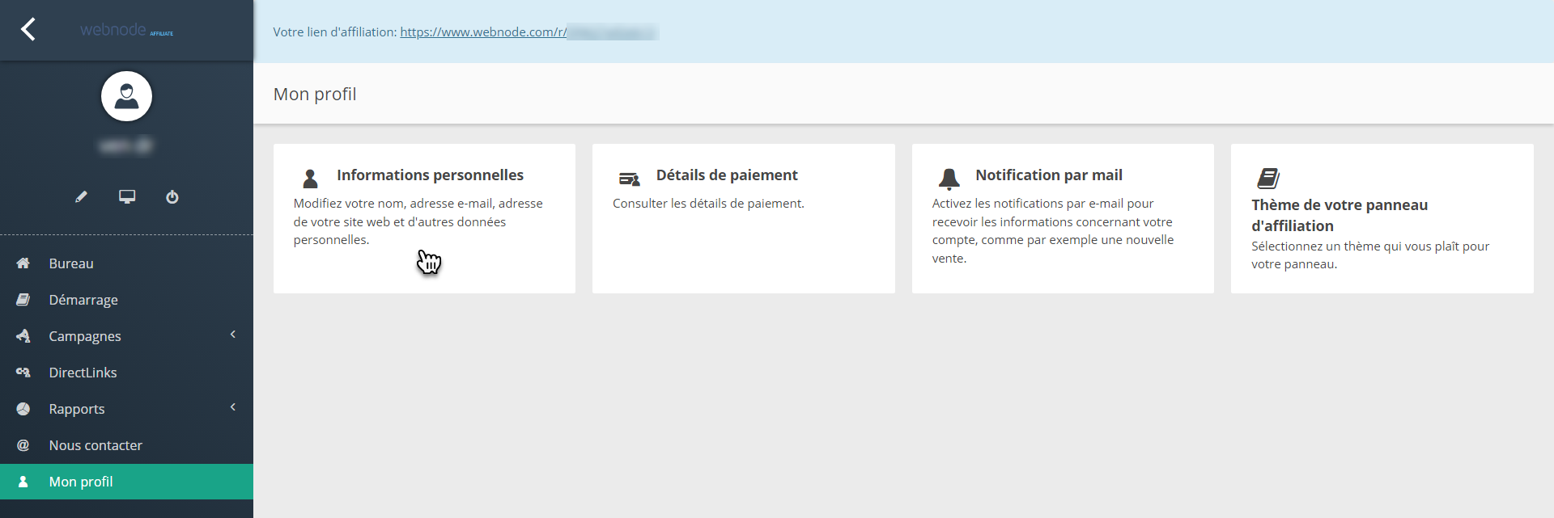Click the person icon for Informations personnelles
1554x518 pixels.
coord(310,179)
